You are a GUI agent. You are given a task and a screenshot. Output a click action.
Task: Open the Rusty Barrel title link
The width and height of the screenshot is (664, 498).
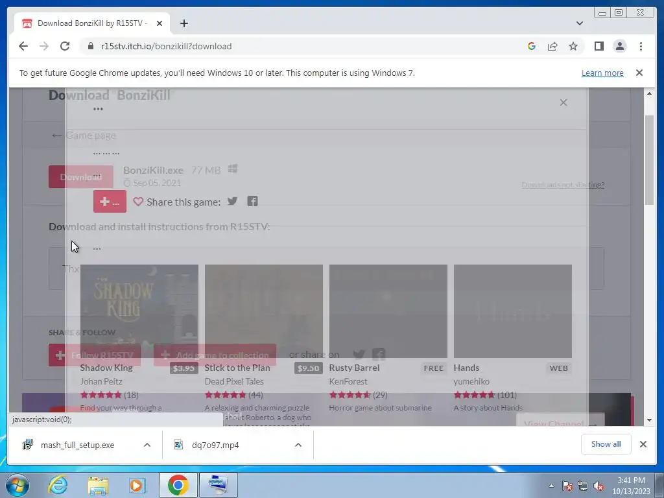(354, 368)
